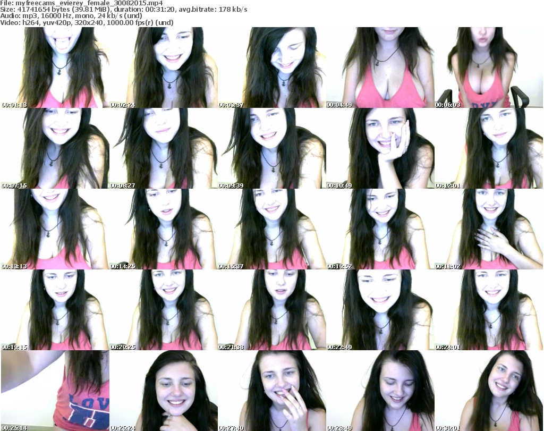Open the thumbnail labeled 00:15:37
Screen dimensions: 544x431
coord(271,229)
